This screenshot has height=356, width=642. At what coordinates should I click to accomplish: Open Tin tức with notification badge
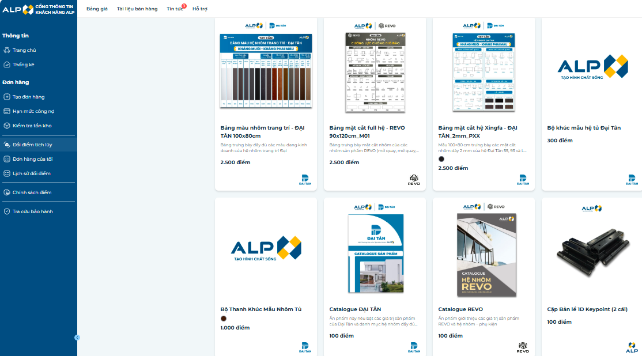click(x=175, y=9)
